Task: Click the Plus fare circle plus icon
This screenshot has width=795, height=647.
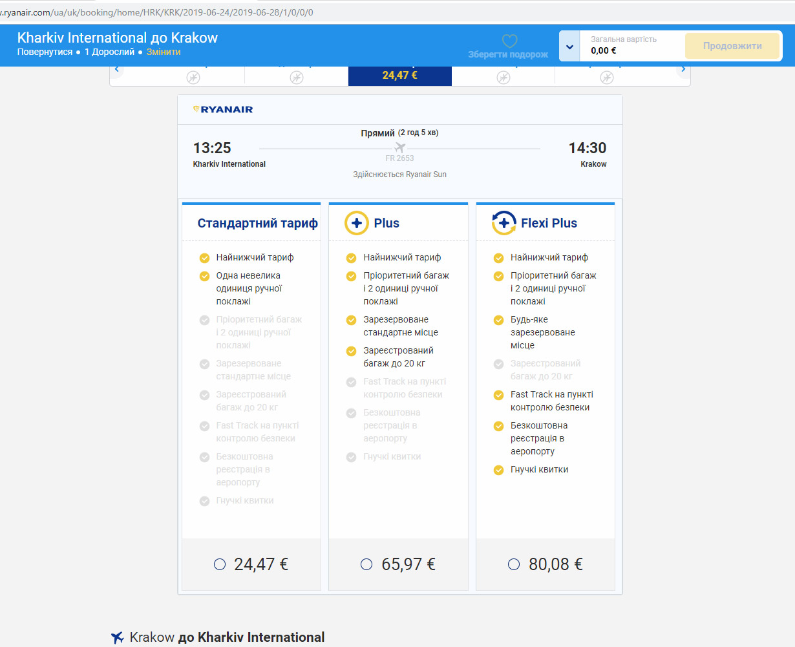Action: click(x=356, y=223)
